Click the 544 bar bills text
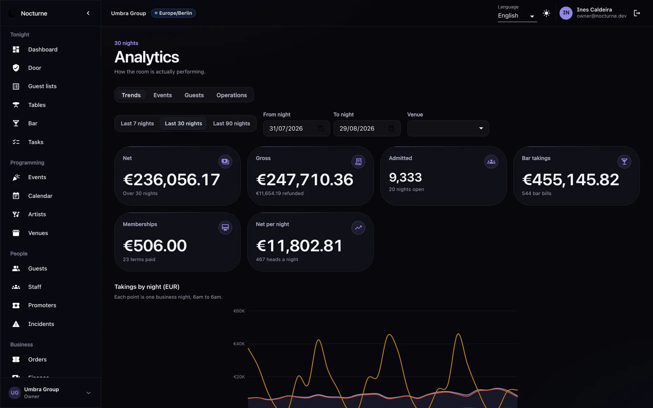Image resolution: width=653 pixels, height=408 pixels. 536,193
